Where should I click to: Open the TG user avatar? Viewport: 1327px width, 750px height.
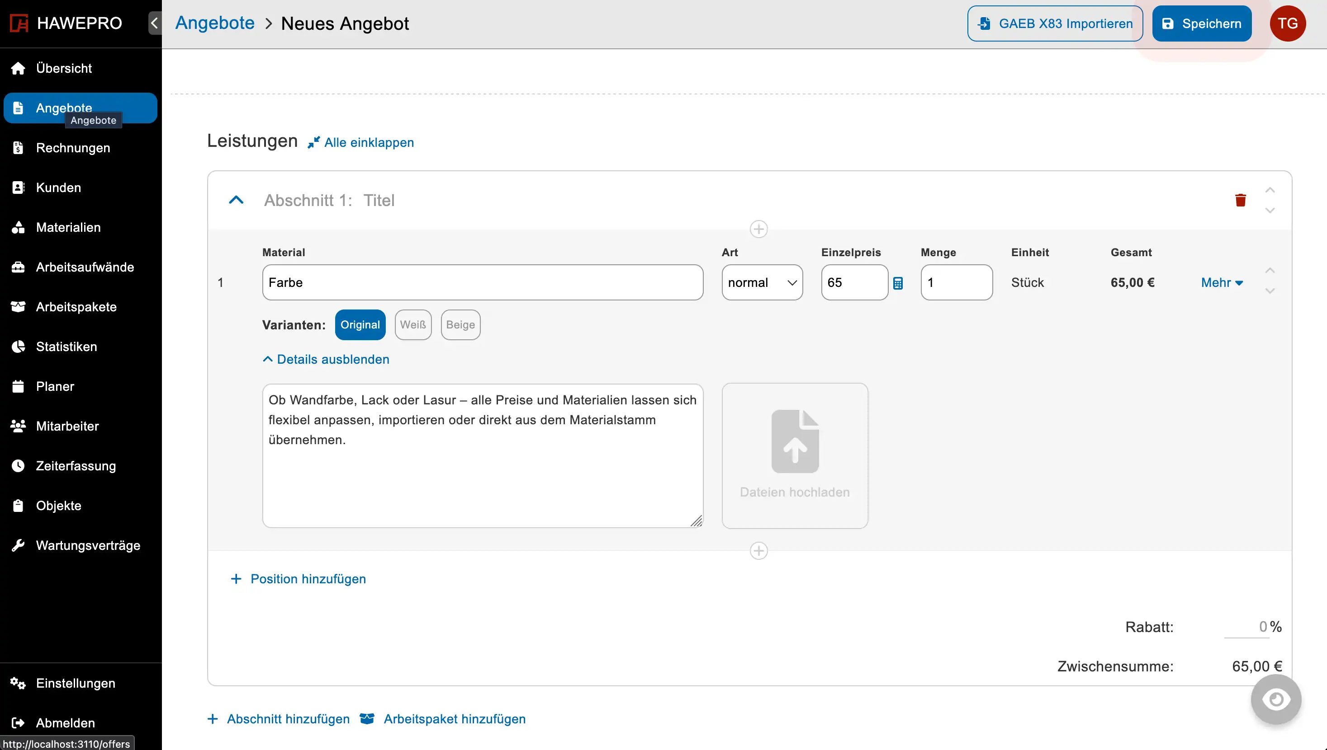[1287, 23]
